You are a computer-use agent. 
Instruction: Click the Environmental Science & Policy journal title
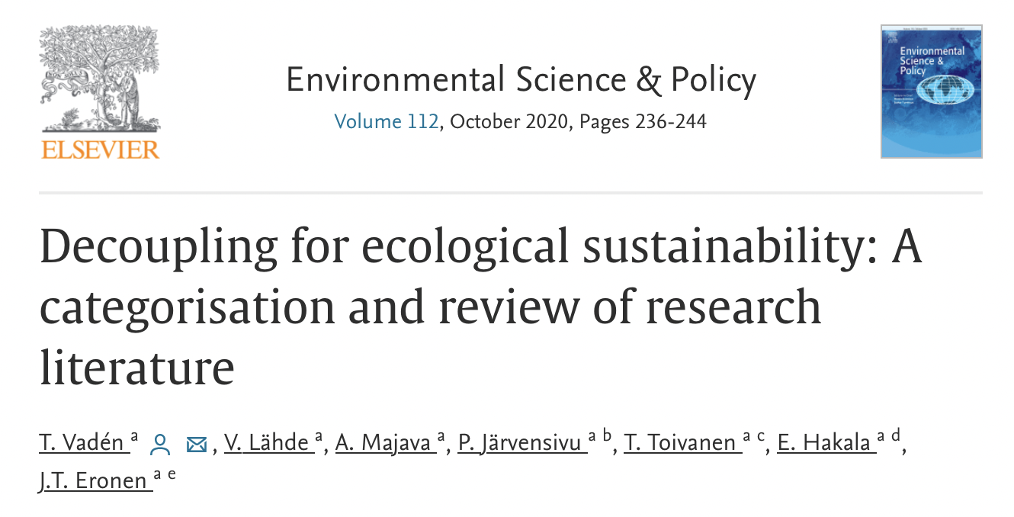521,80
